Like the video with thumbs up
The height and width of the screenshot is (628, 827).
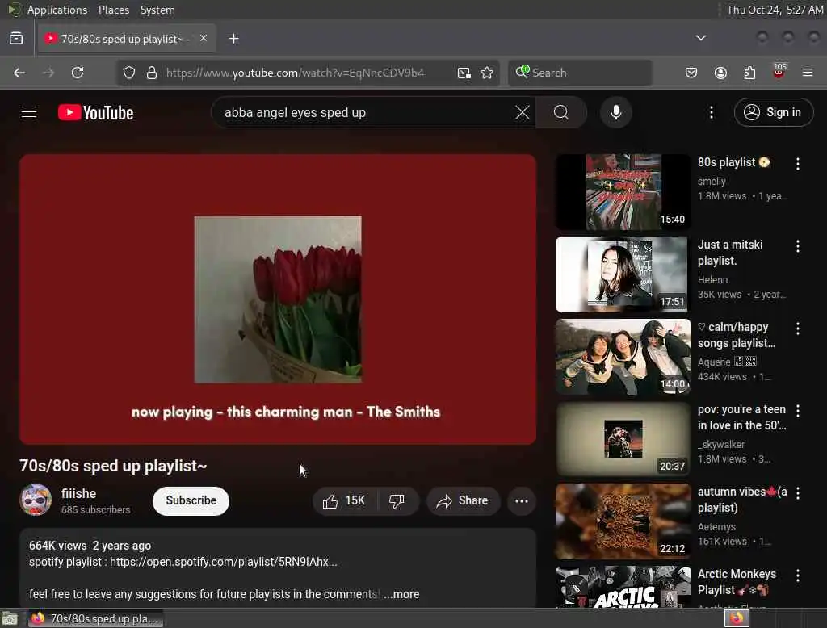[344, 501]
